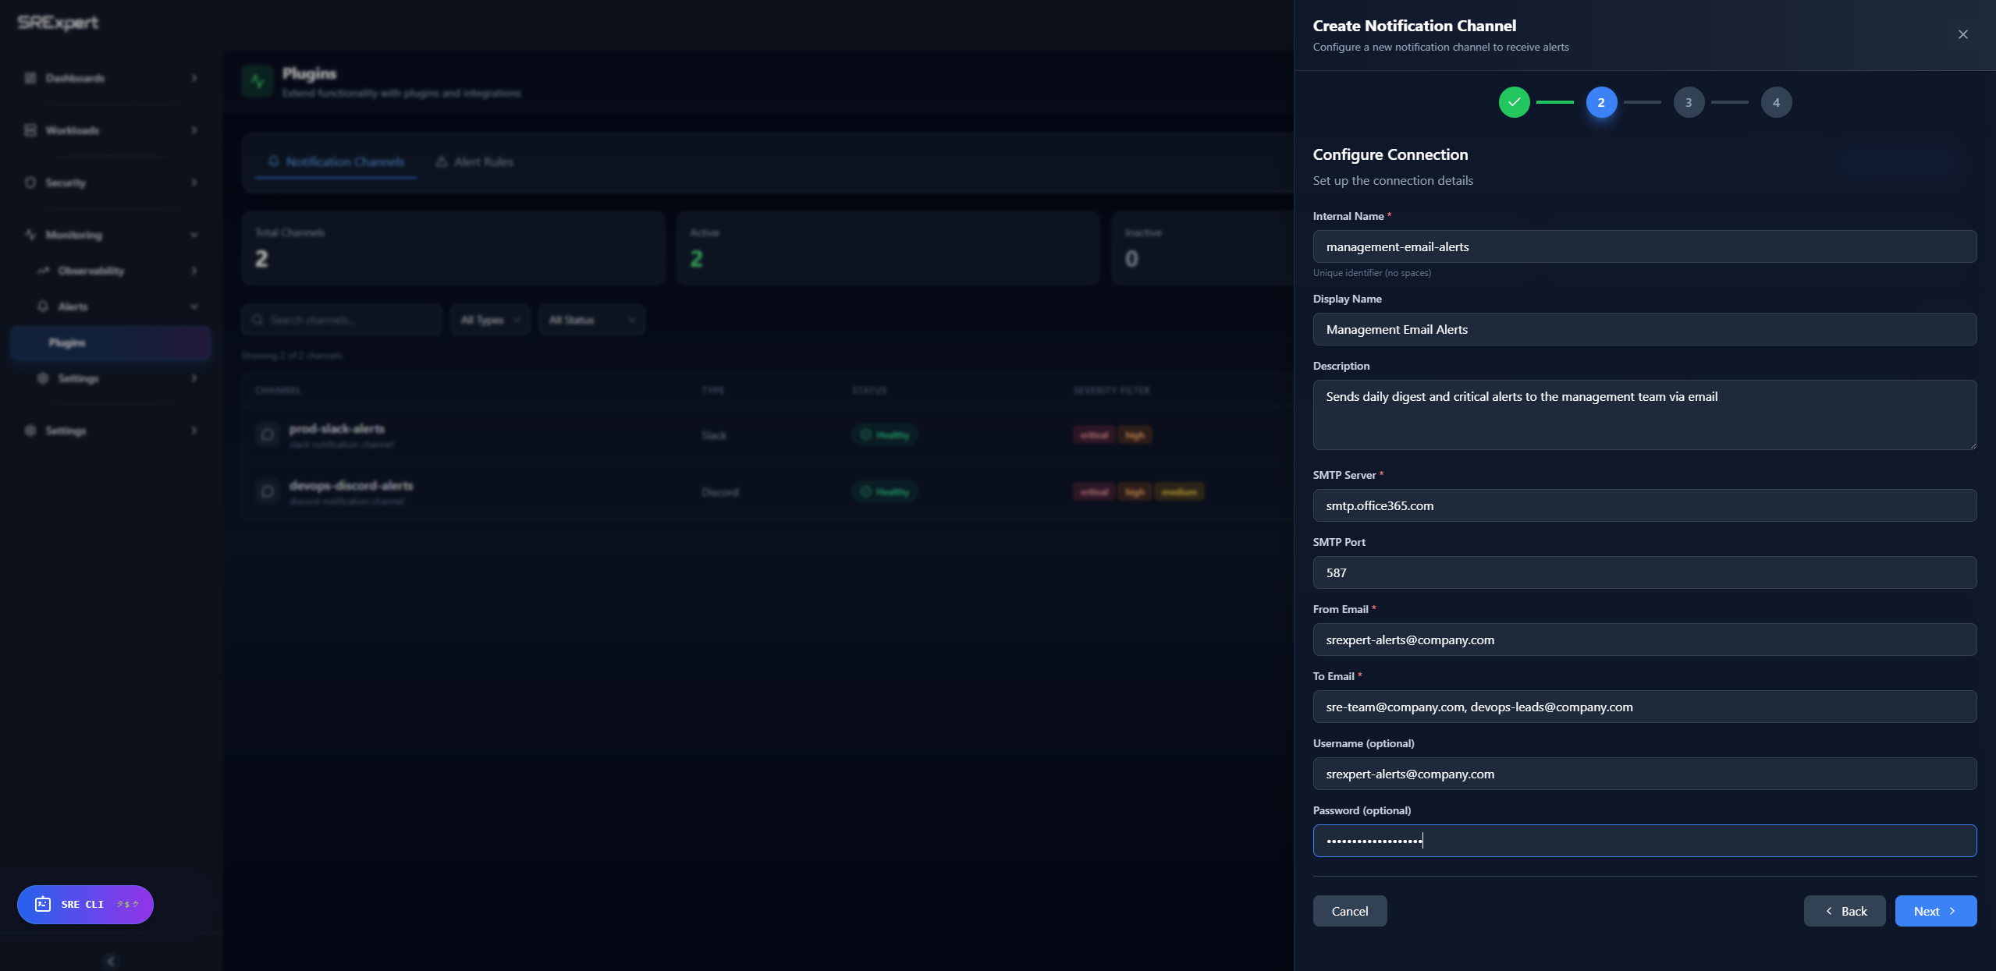The width and height of the screenshot is (1996, 971).
Task: Focus the SMTP Port input field
Action: 1644,572
